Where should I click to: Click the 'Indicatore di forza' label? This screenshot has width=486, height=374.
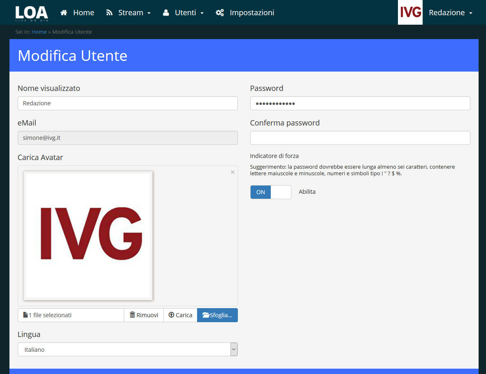pyautogui.click(x=274, y=156)
